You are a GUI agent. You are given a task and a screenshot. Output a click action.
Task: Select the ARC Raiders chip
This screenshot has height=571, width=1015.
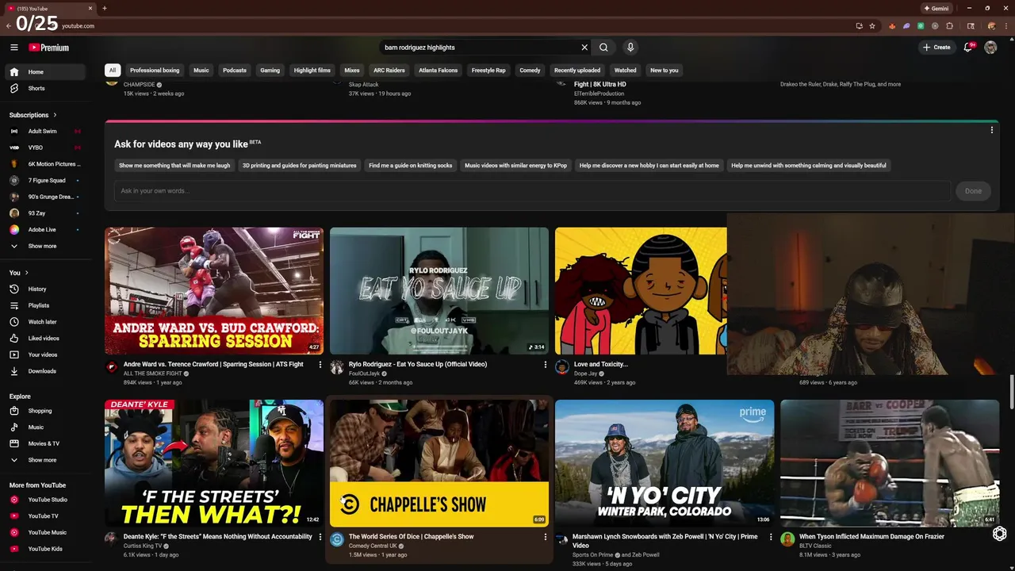coord(389,71)
